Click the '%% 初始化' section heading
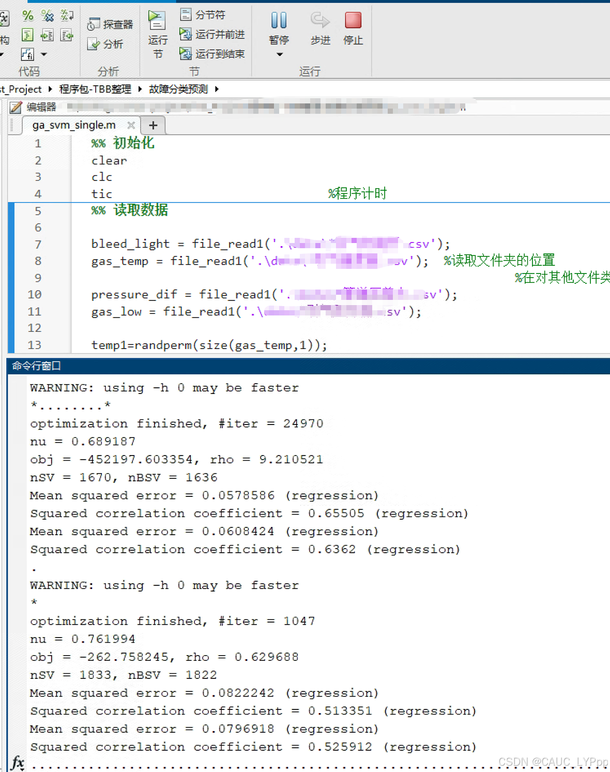610x772 pixels. [123, 143]
